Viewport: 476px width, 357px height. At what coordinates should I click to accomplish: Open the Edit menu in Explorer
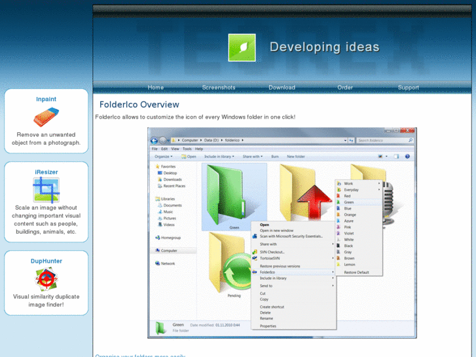coord(164,149)
